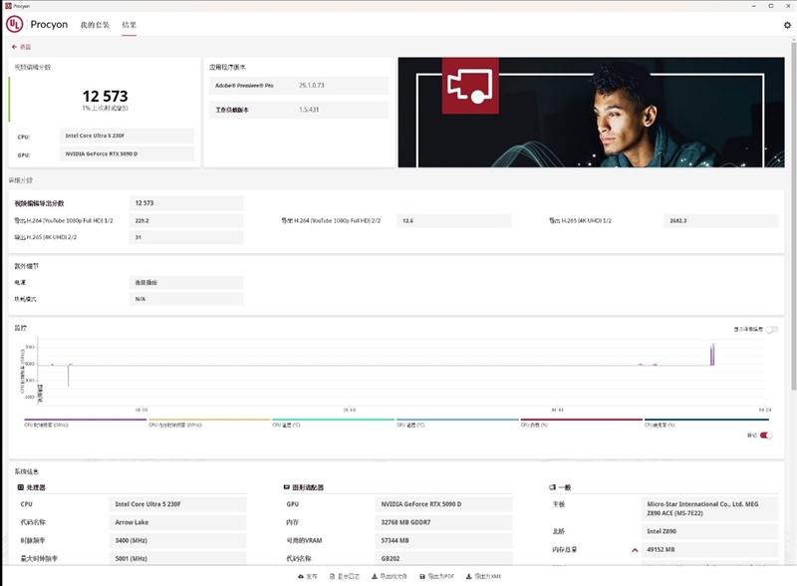
Task: Open settings via the gear icon
Action: [x=787, y=25]
